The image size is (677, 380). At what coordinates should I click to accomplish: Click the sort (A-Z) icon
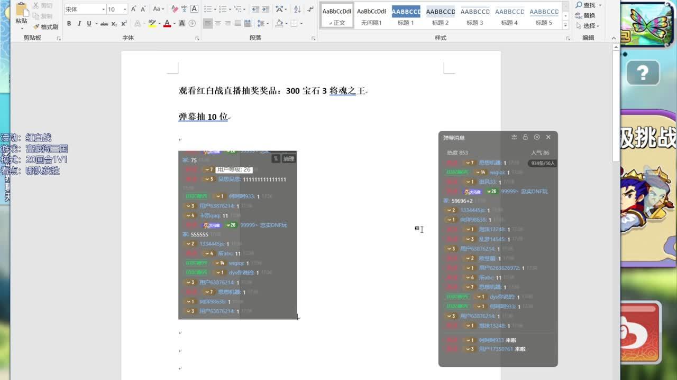click(x=297, y=9)
